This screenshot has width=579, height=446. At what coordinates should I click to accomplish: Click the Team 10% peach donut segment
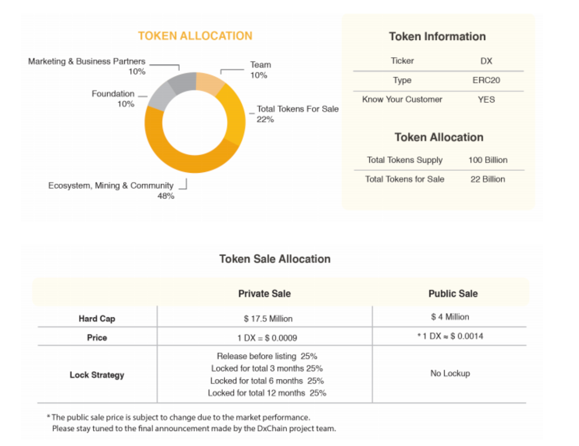(209, 83)
